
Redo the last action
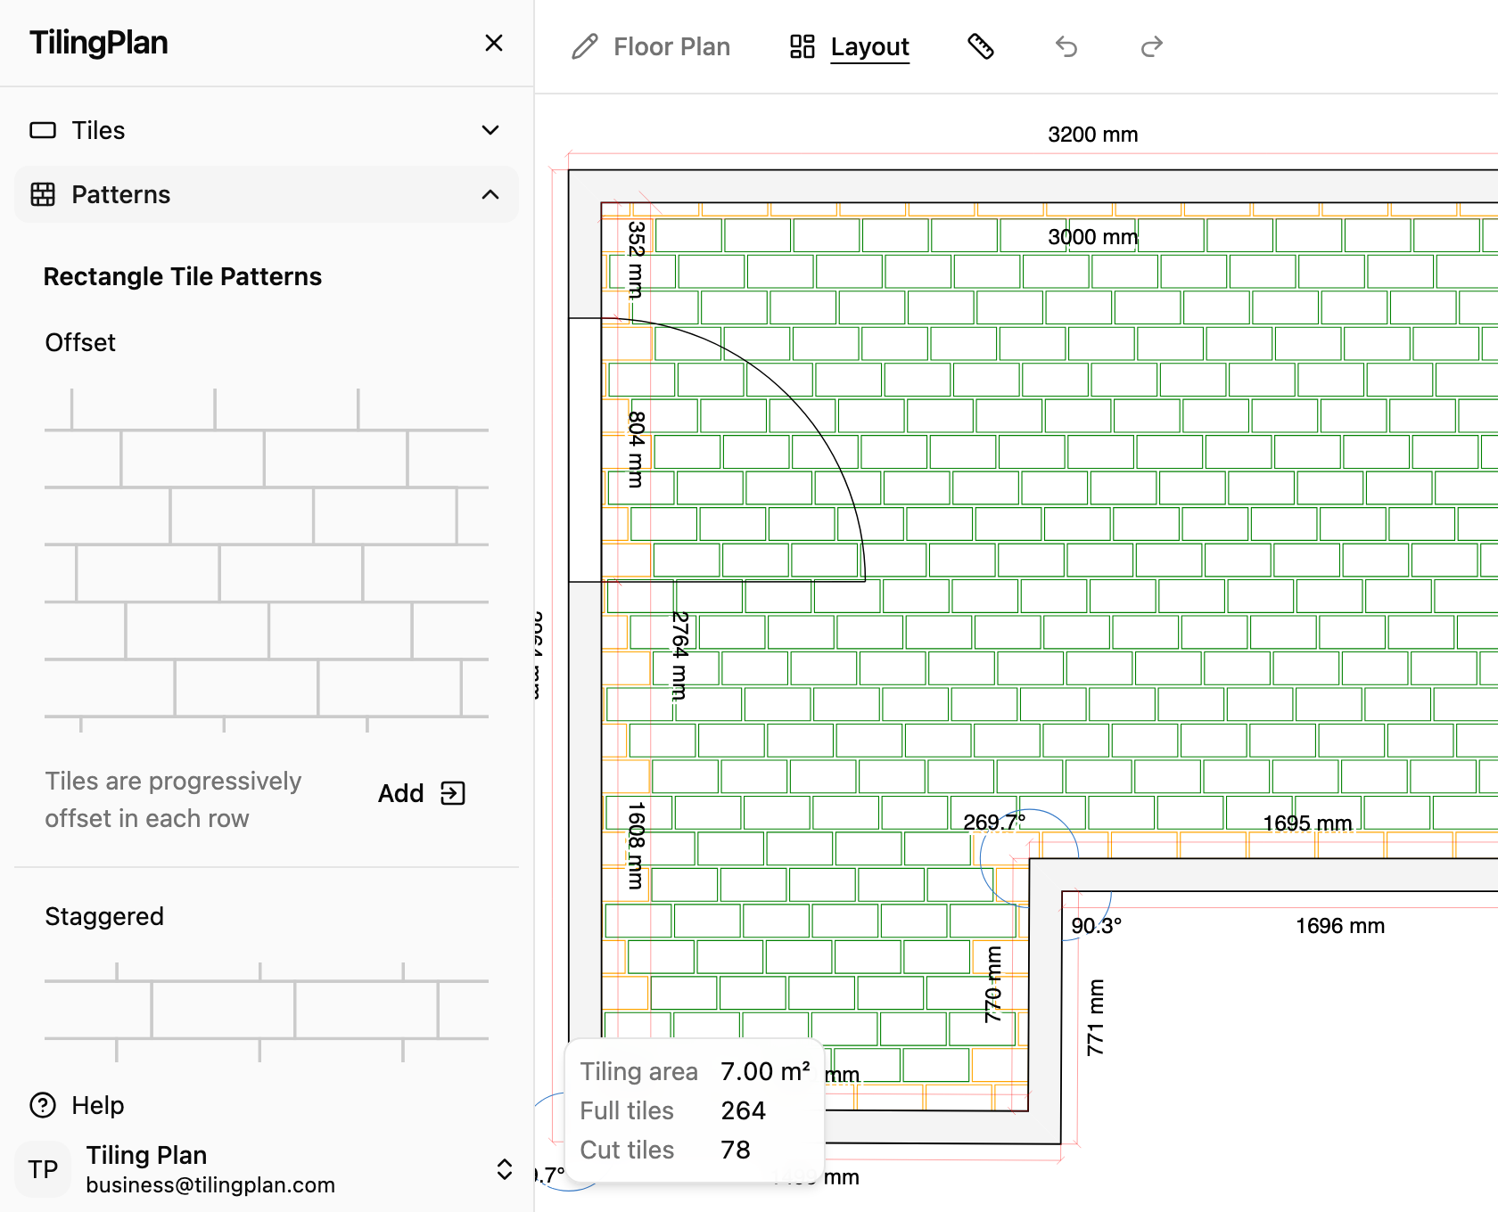pos(1152,46)
